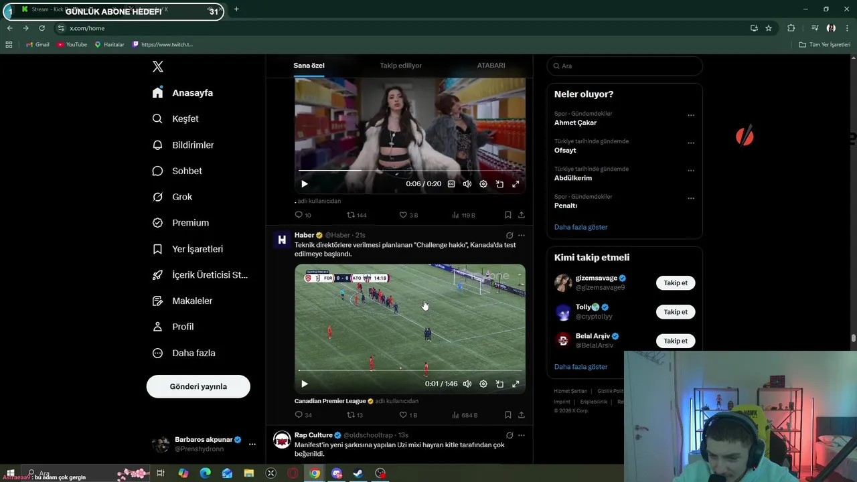The width and height of the screenshot is (857, 482).
Task: Play the top fashion video
Action: click(x=305, y=184)
